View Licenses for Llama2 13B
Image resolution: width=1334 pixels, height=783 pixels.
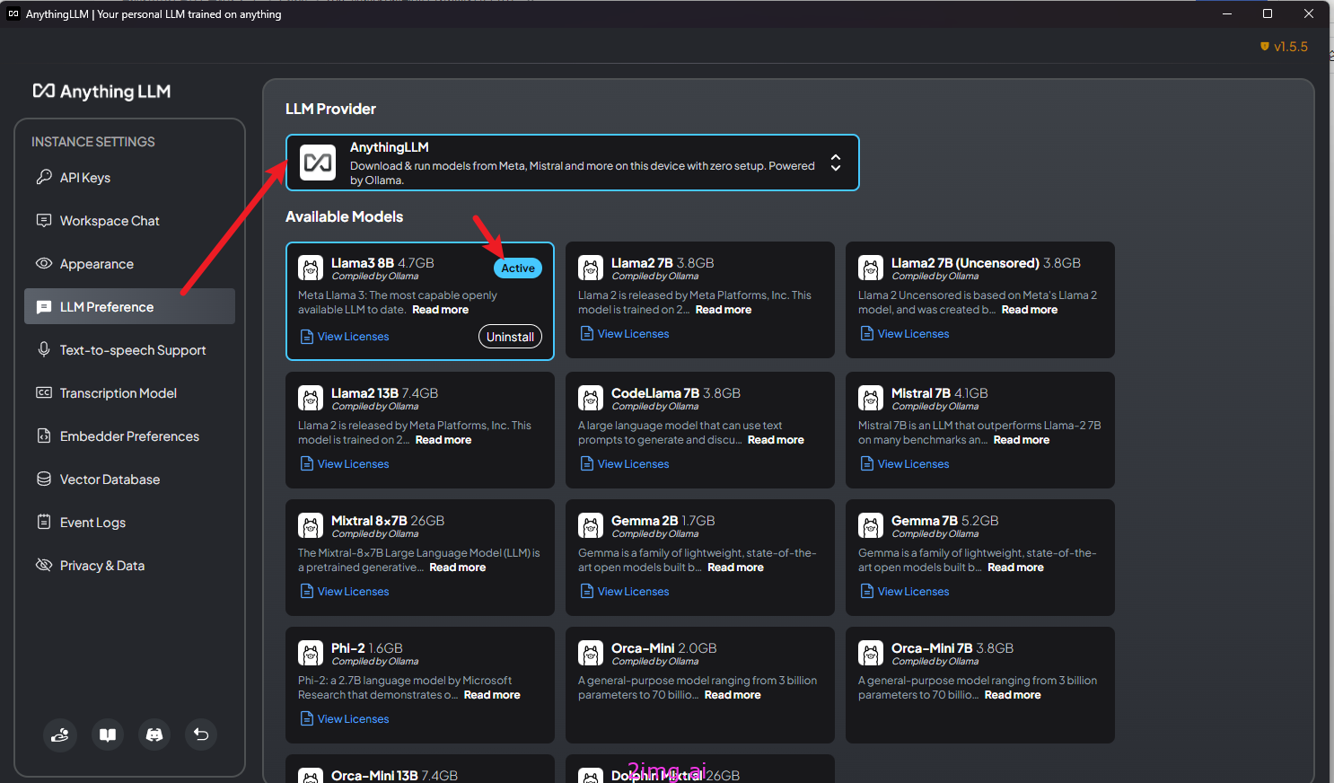pos(345,464)
